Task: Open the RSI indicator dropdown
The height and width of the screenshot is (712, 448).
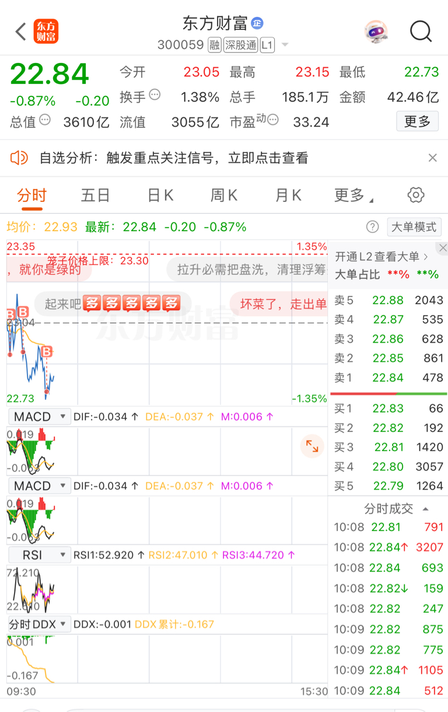Action: click(x=39, y=555)
